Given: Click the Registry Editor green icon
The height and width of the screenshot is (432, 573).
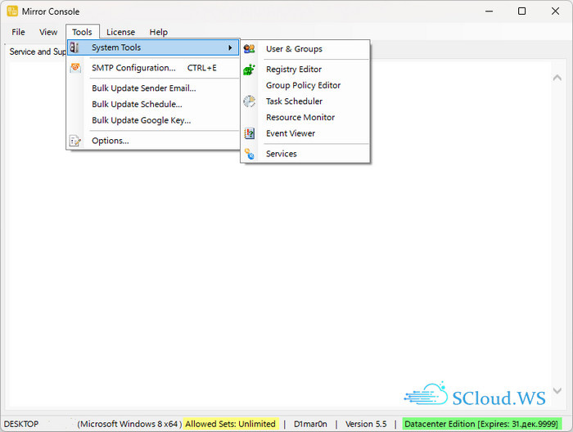Looking at the screenshot, I should point(250,70).
